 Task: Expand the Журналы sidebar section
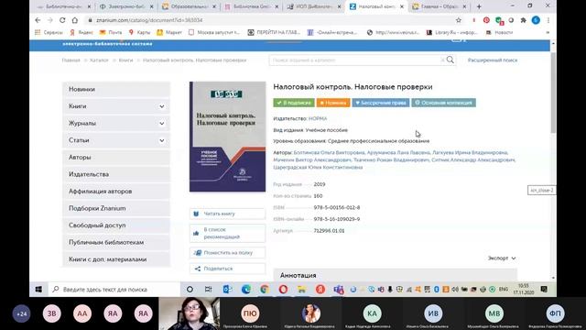pyautogui.click(x=162, y=123)
